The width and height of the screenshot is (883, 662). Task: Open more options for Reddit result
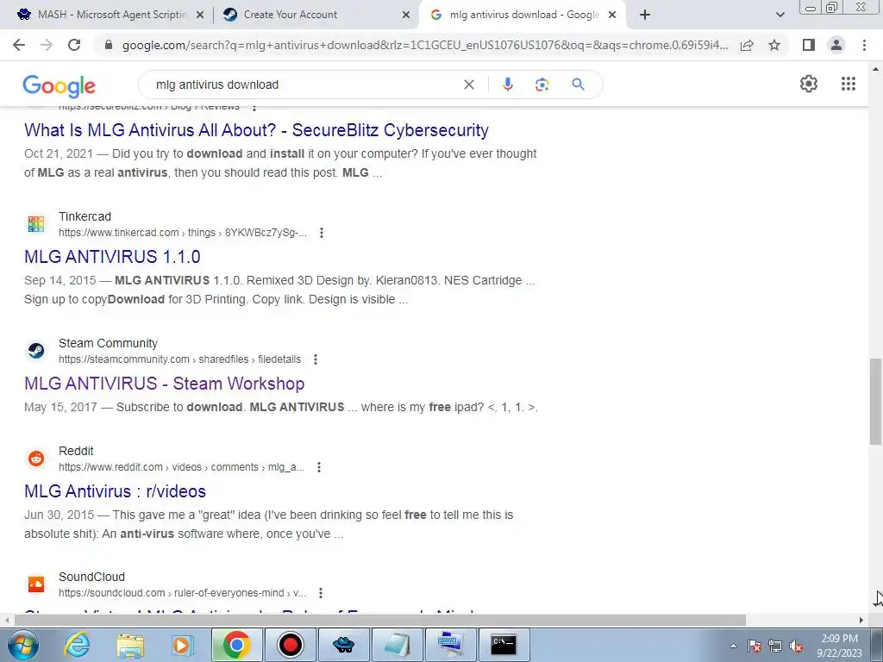(x=319, y=467)
